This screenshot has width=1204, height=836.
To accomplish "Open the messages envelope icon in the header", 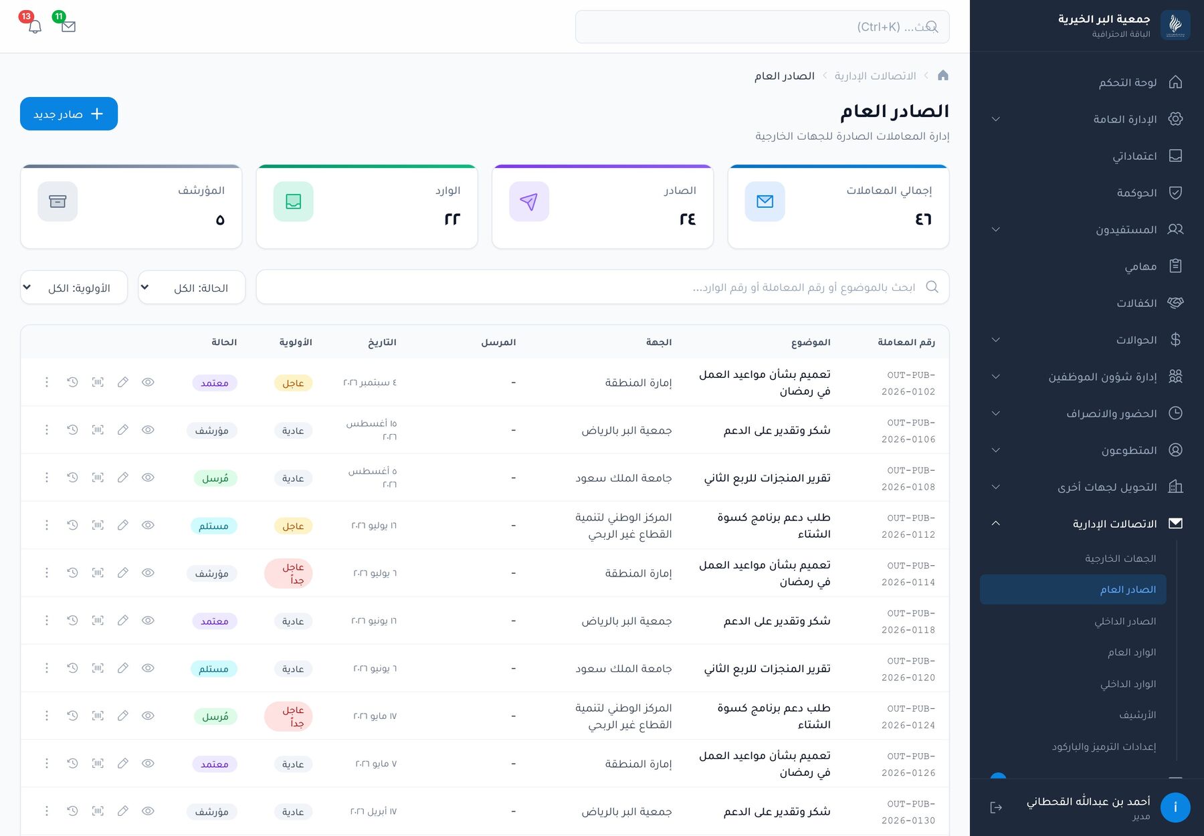I will [68, 27].
